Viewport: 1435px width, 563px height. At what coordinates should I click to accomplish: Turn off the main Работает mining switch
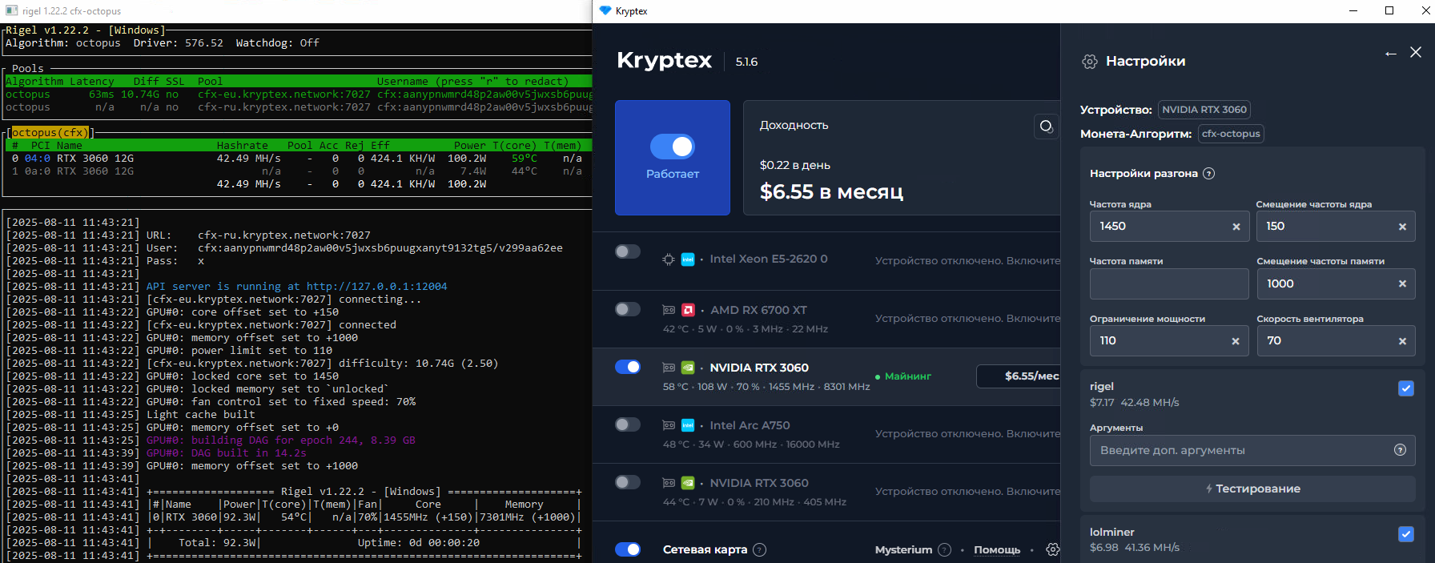(x=673, y=147)
